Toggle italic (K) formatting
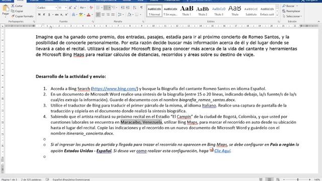This screenshot has height=181, width=322. pos(44,15)
